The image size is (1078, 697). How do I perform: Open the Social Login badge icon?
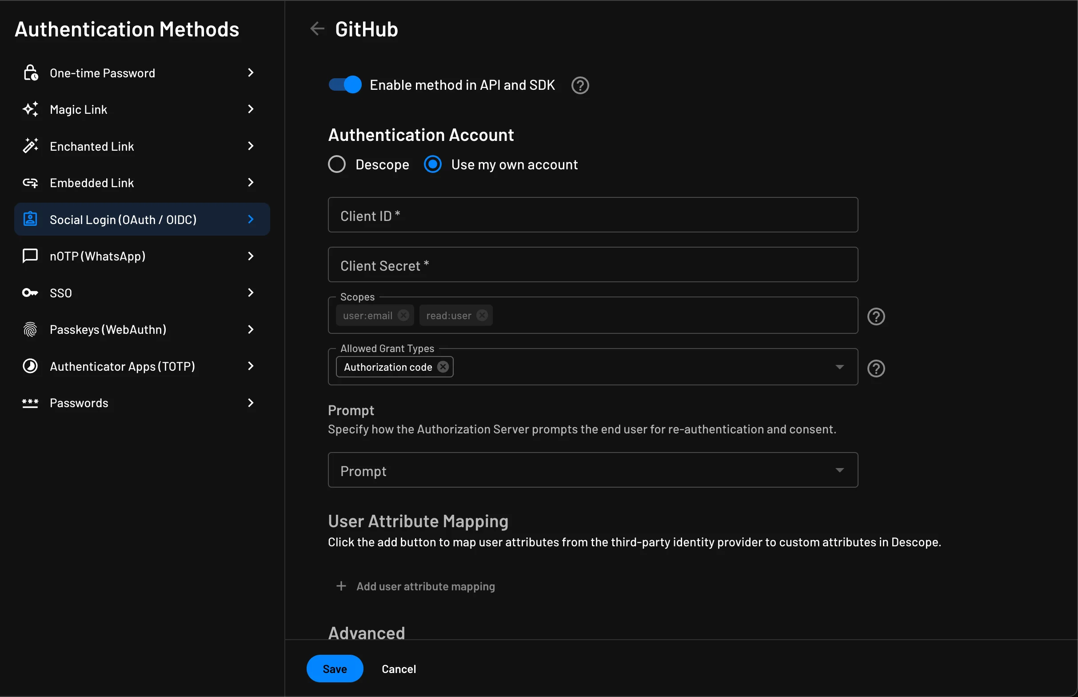click(x=30, y=219)
